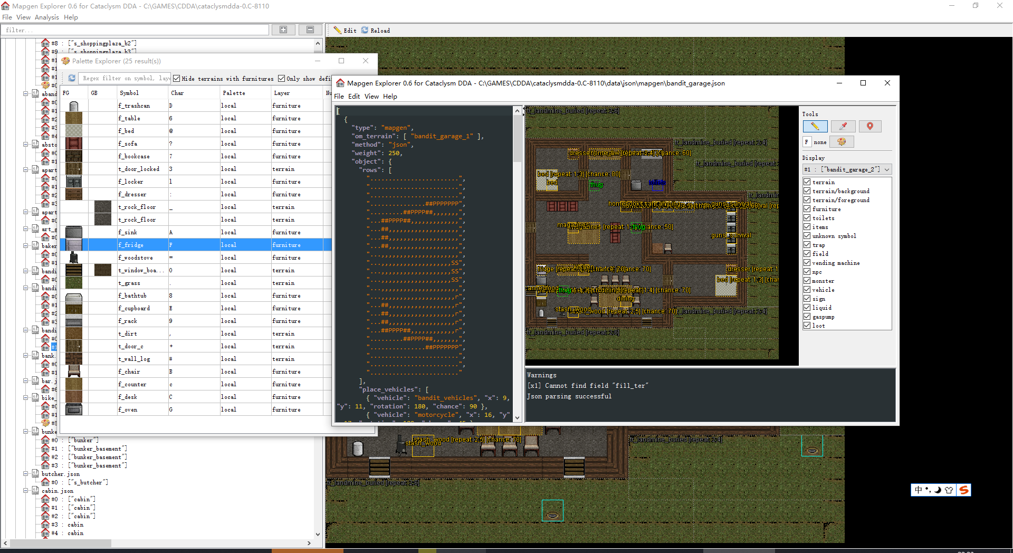1013x553 pixels.
Task: Sort Palette Explorer by Layer column
Action: point(297,93)
